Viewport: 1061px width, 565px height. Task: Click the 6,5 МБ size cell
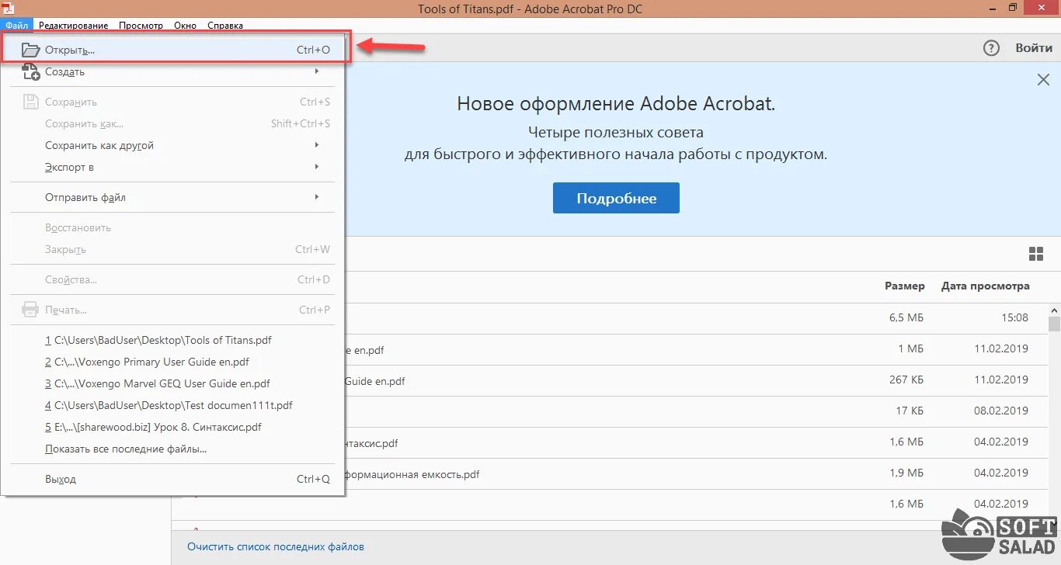click(906, 317)
